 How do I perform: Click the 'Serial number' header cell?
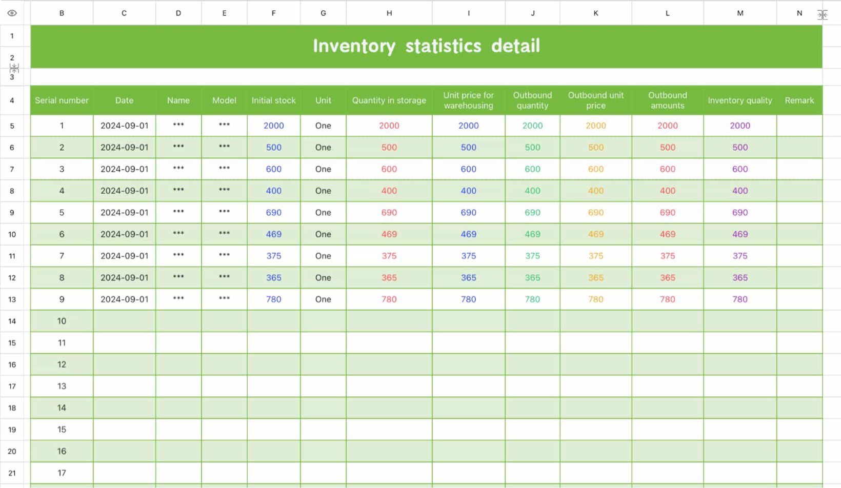(x=62, y=100)
